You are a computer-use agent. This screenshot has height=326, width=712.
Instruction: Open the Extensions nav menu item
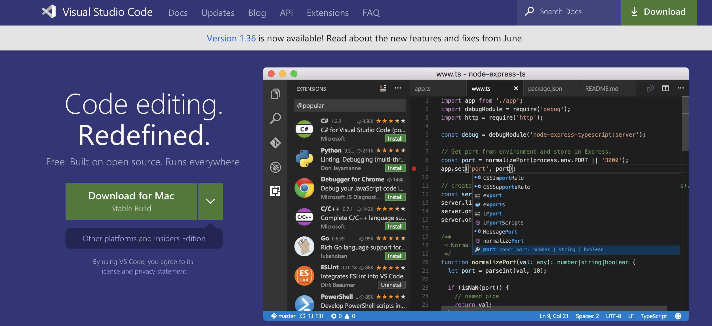pyautogui.click(x=328, y=13)
